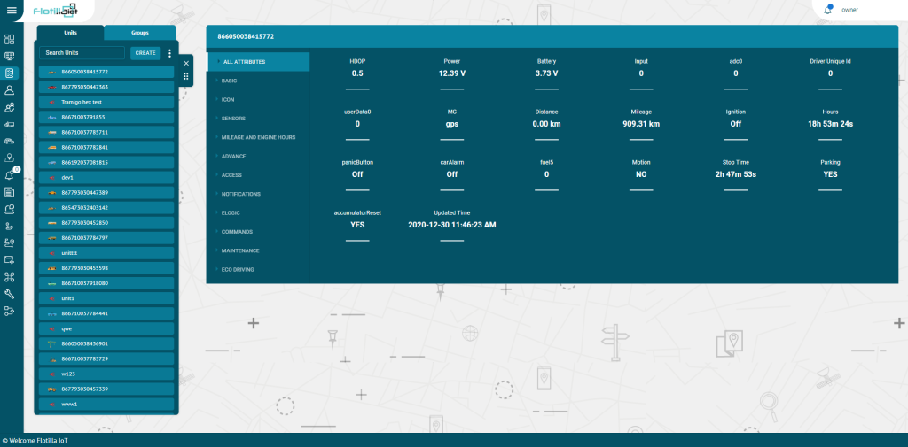Close the units side panel

tap(186, 63)
